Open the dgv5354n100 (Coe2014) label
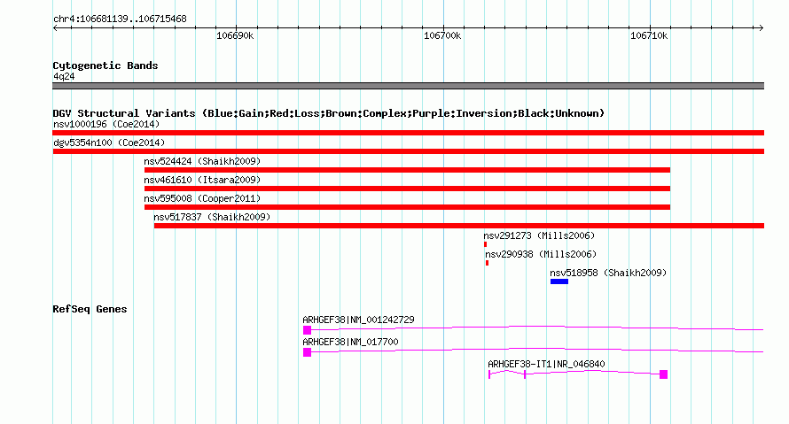 109,143
